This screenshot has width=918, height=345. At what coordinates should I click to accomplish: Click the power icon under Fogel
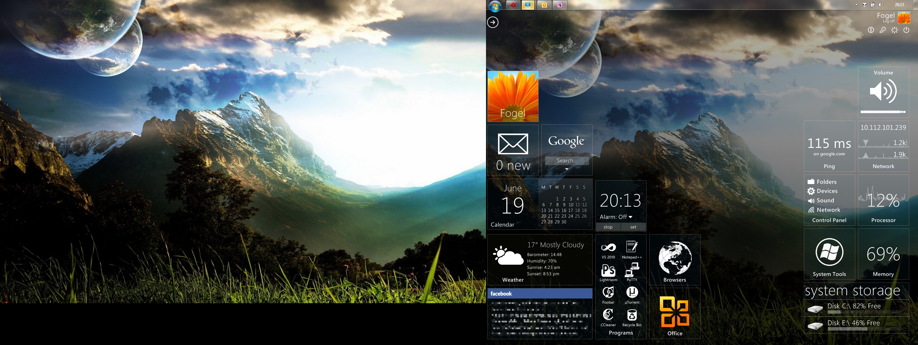coord(906,30)
